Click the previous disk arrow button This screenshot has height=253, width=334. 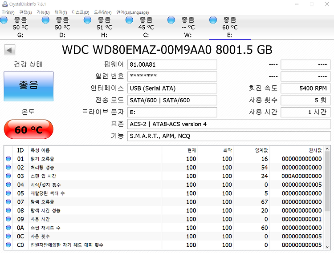click(10, 50)
